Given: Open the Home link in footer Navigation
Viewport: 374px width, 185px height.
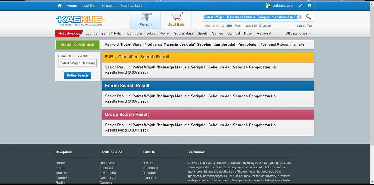Looking at the screenshot, I should (60, 163).
